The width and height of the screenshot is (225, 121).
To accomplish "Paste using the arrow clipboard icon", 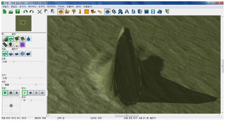I will pyautogui.click(x=53, y=12).
